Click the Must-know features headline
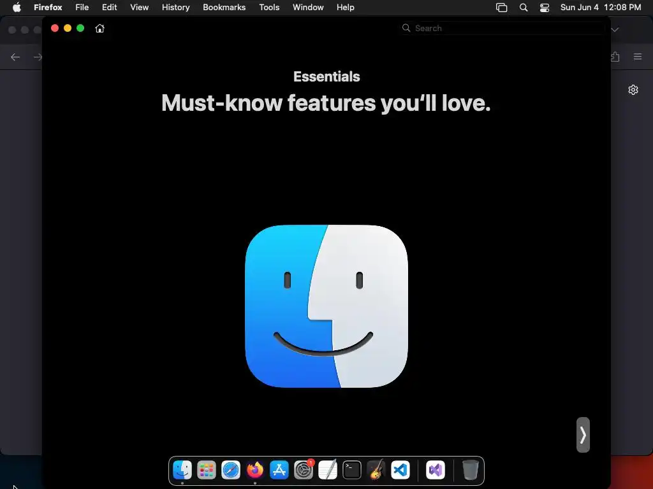The image size is (653, 489). [x=326, y=103]
